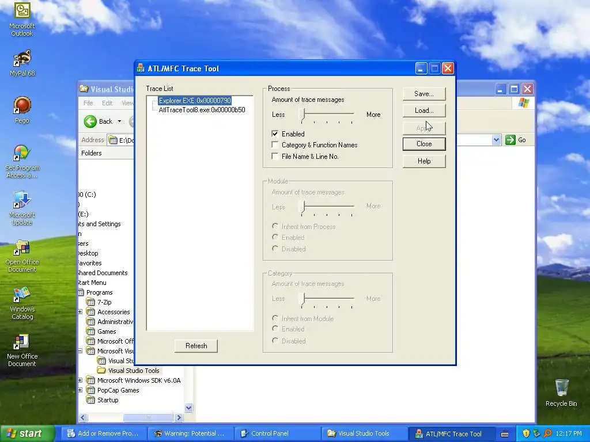Select Visual Studio Tools folder in tree
The height and width of the screenshot is (442, 590).
pos(134,371)
